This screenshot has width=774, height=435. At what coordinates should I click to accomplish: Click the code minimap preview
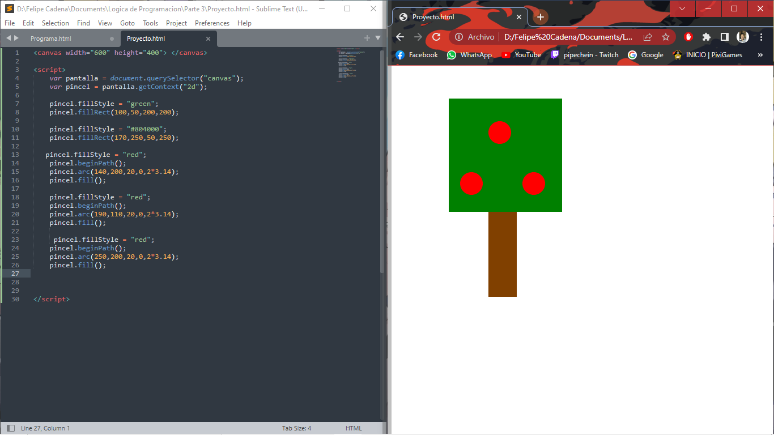(351, 66)
